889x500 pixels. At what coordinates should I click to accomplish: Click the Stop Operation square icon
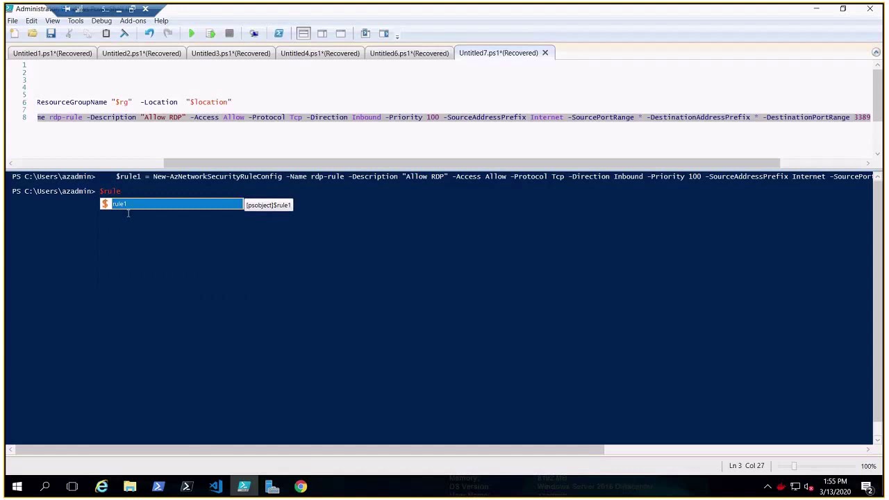click(229, 33)
